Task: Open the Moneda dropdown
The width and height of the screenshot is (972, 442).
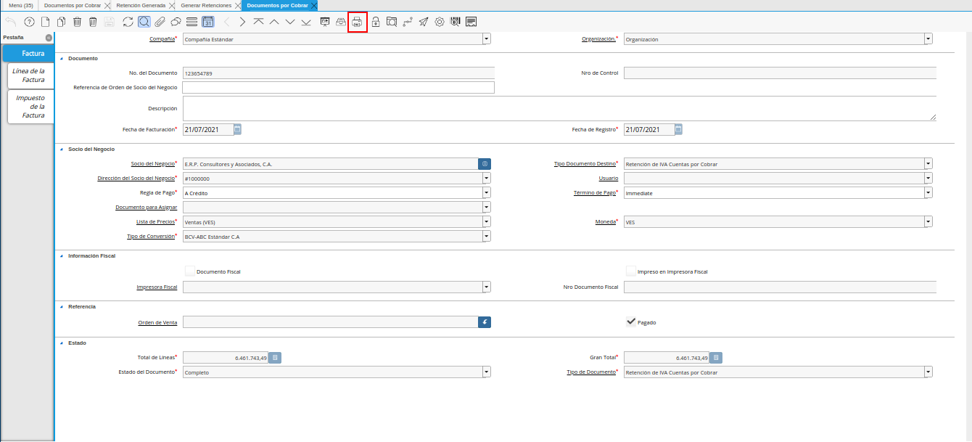Action: click(928, 221)
